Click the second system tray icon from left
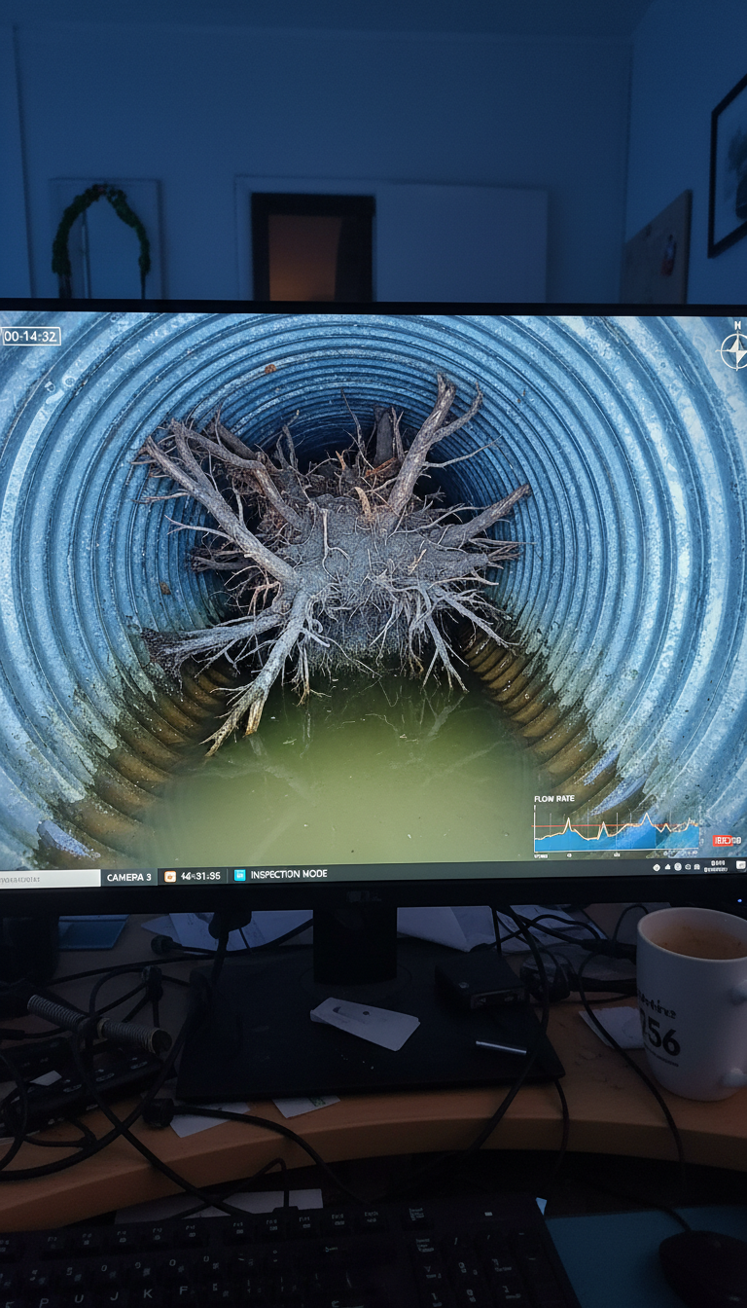This screenshot has width=747, height=1308. pyautogui.click(x=667, y=867)
